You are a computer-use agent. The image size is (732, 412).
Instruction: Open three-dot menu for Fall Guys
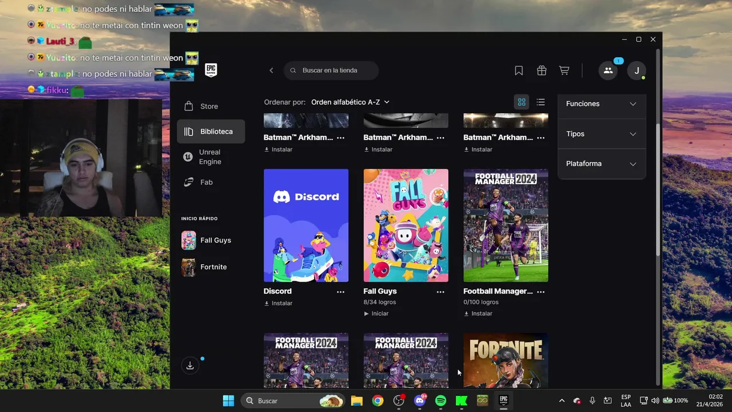(x=440, y=292)
